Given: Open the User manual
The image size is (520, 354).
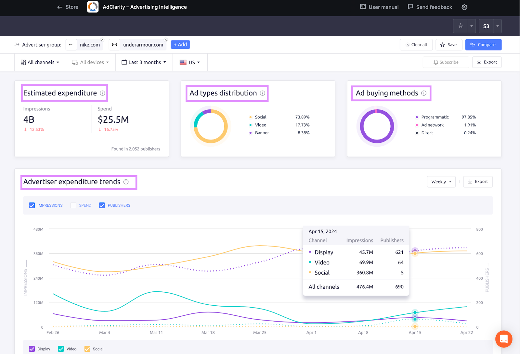Looking at the screenshot, I should 379,7.
